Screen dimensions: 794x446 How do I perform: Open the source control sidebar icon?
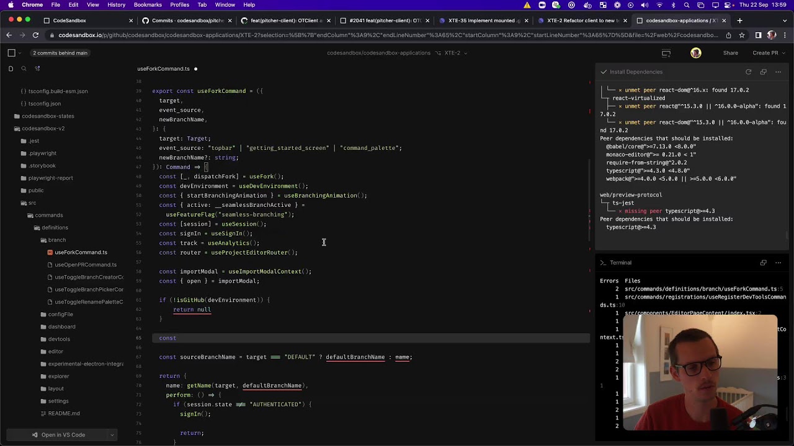click(37, 69)
